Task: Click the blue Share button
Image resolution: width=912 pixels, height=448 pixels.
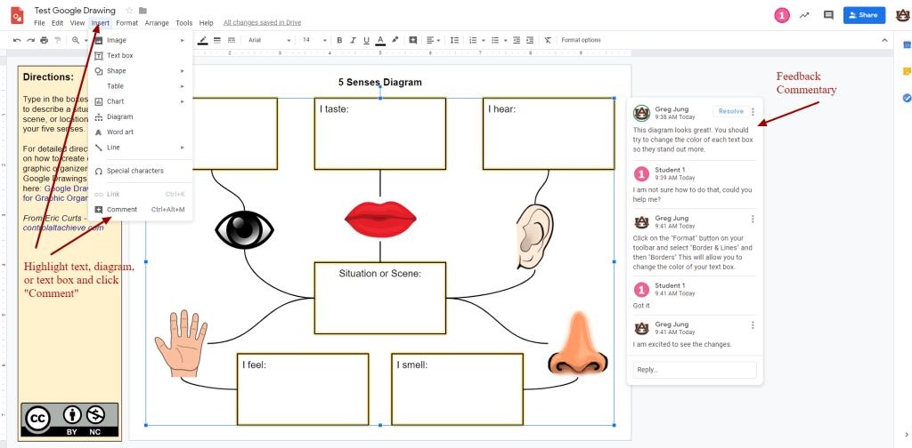Action: 864,15
